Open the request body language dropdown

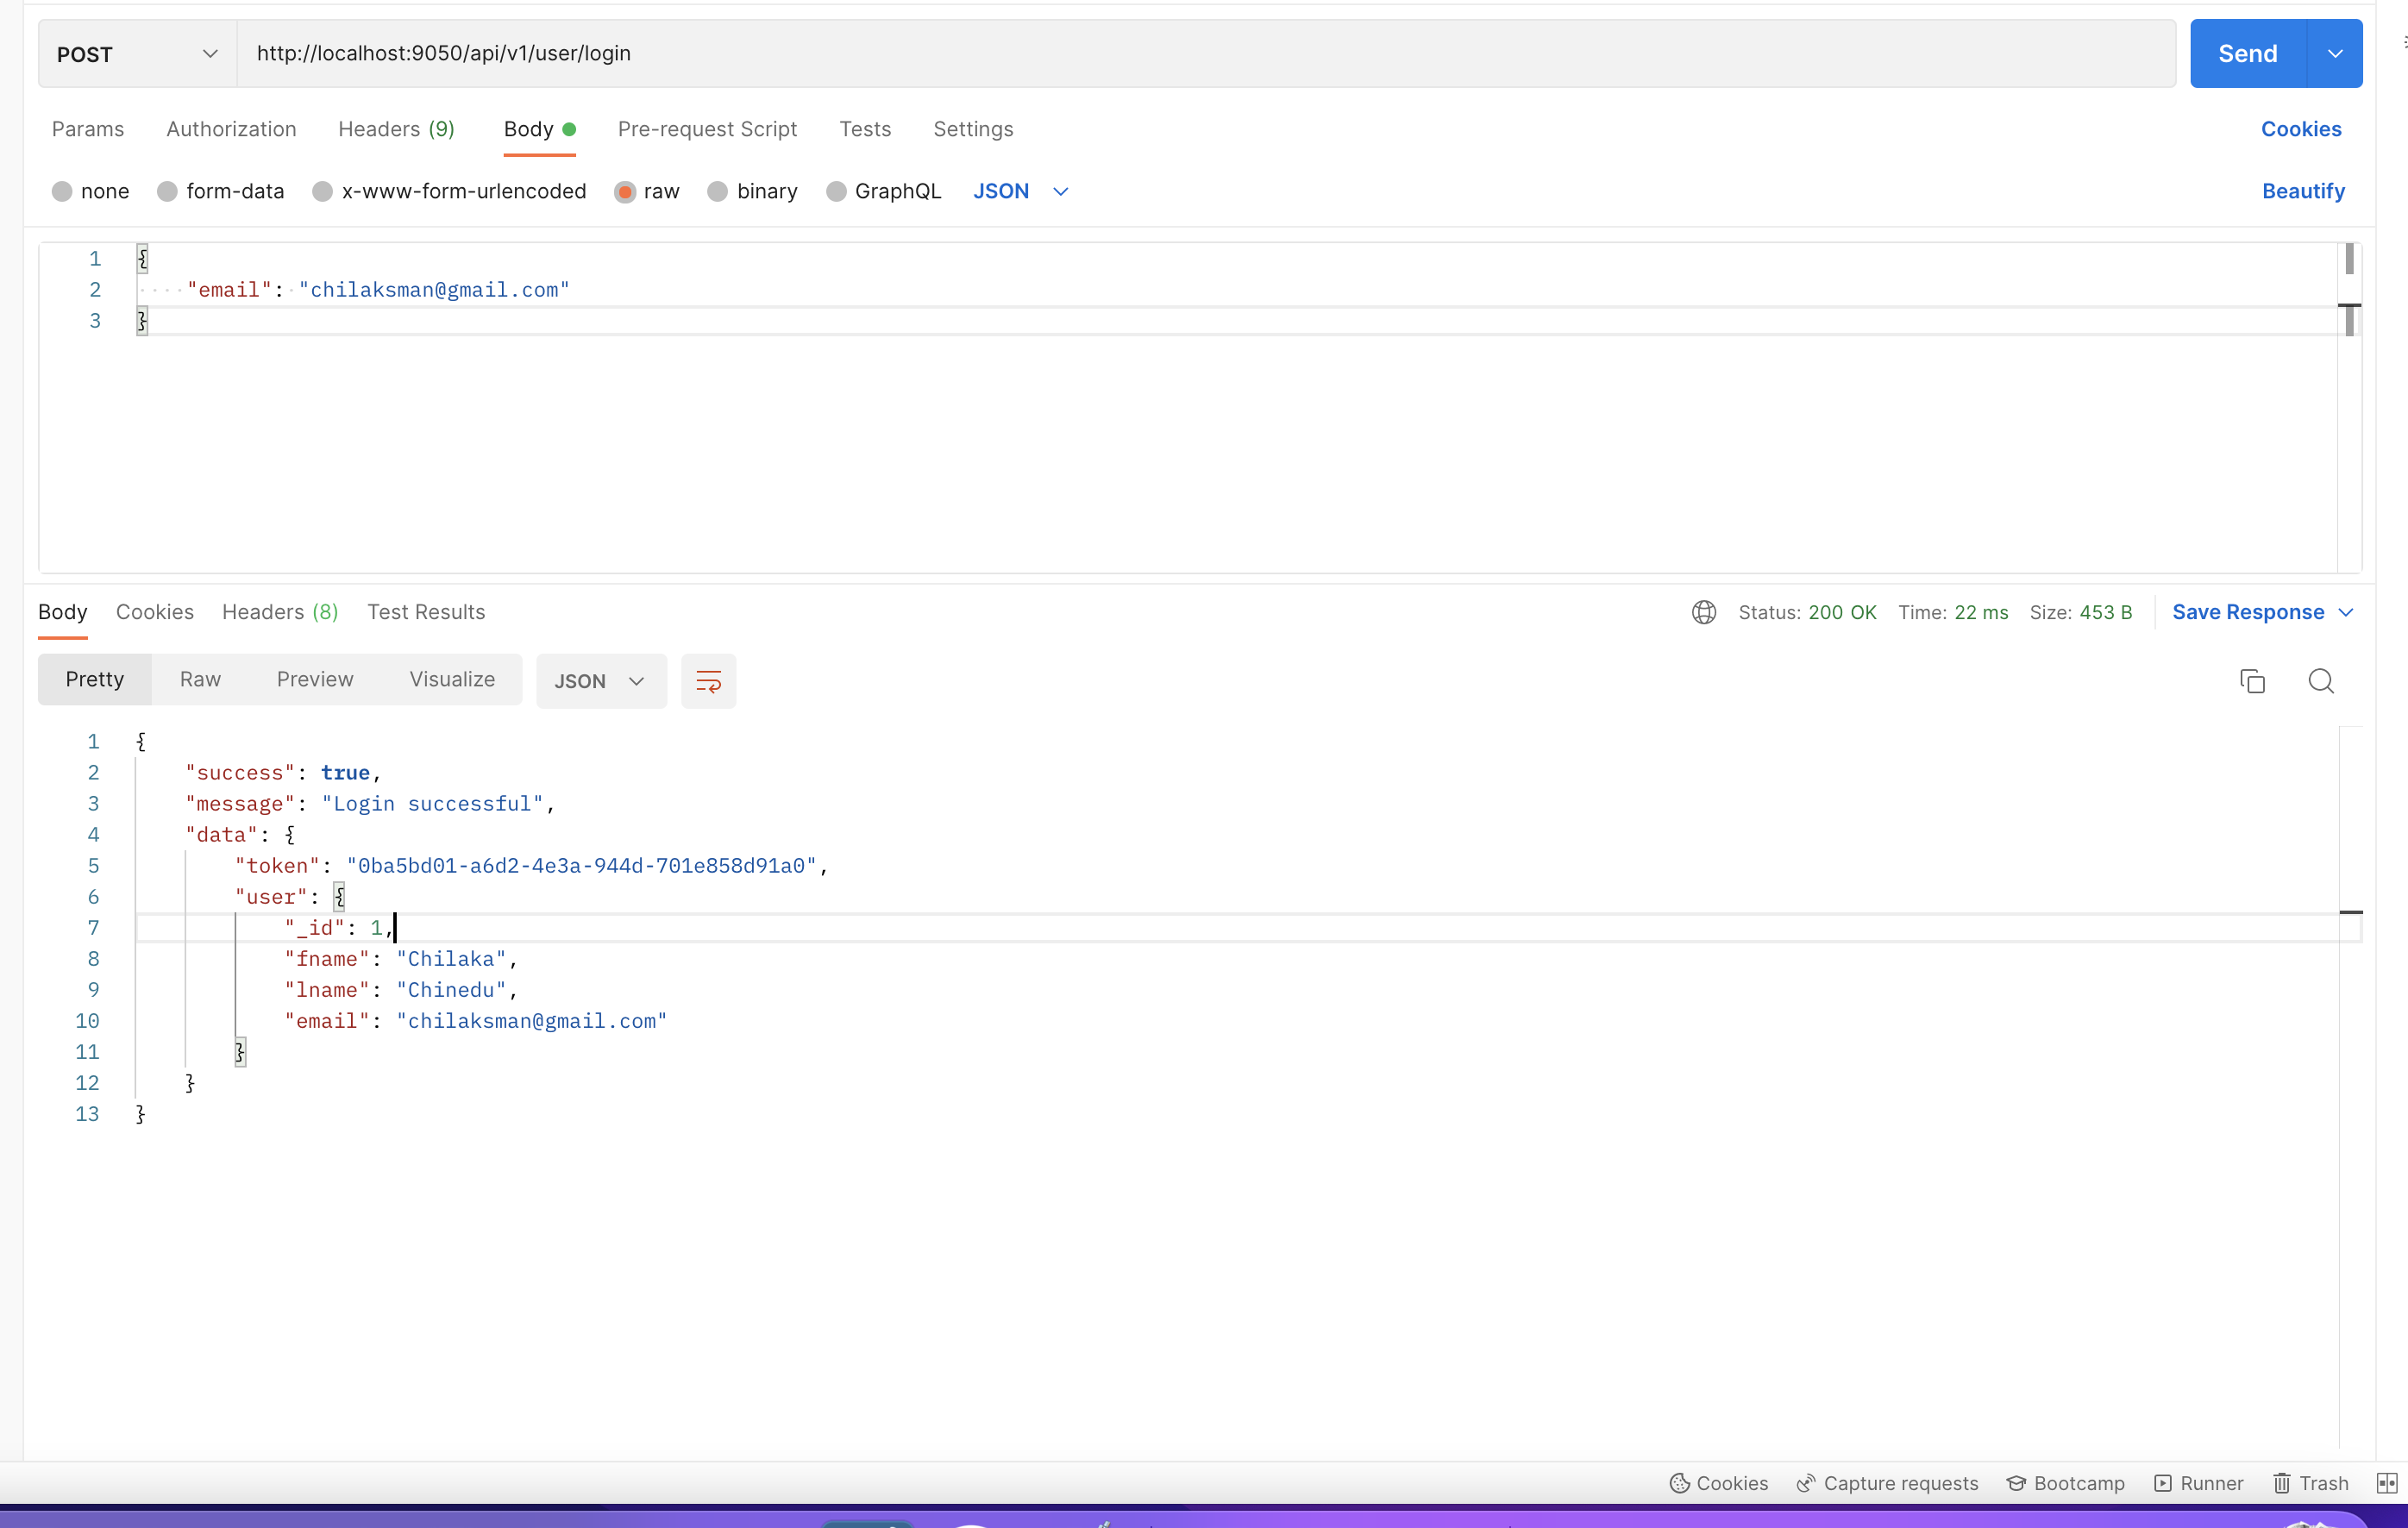[1020, 191]
